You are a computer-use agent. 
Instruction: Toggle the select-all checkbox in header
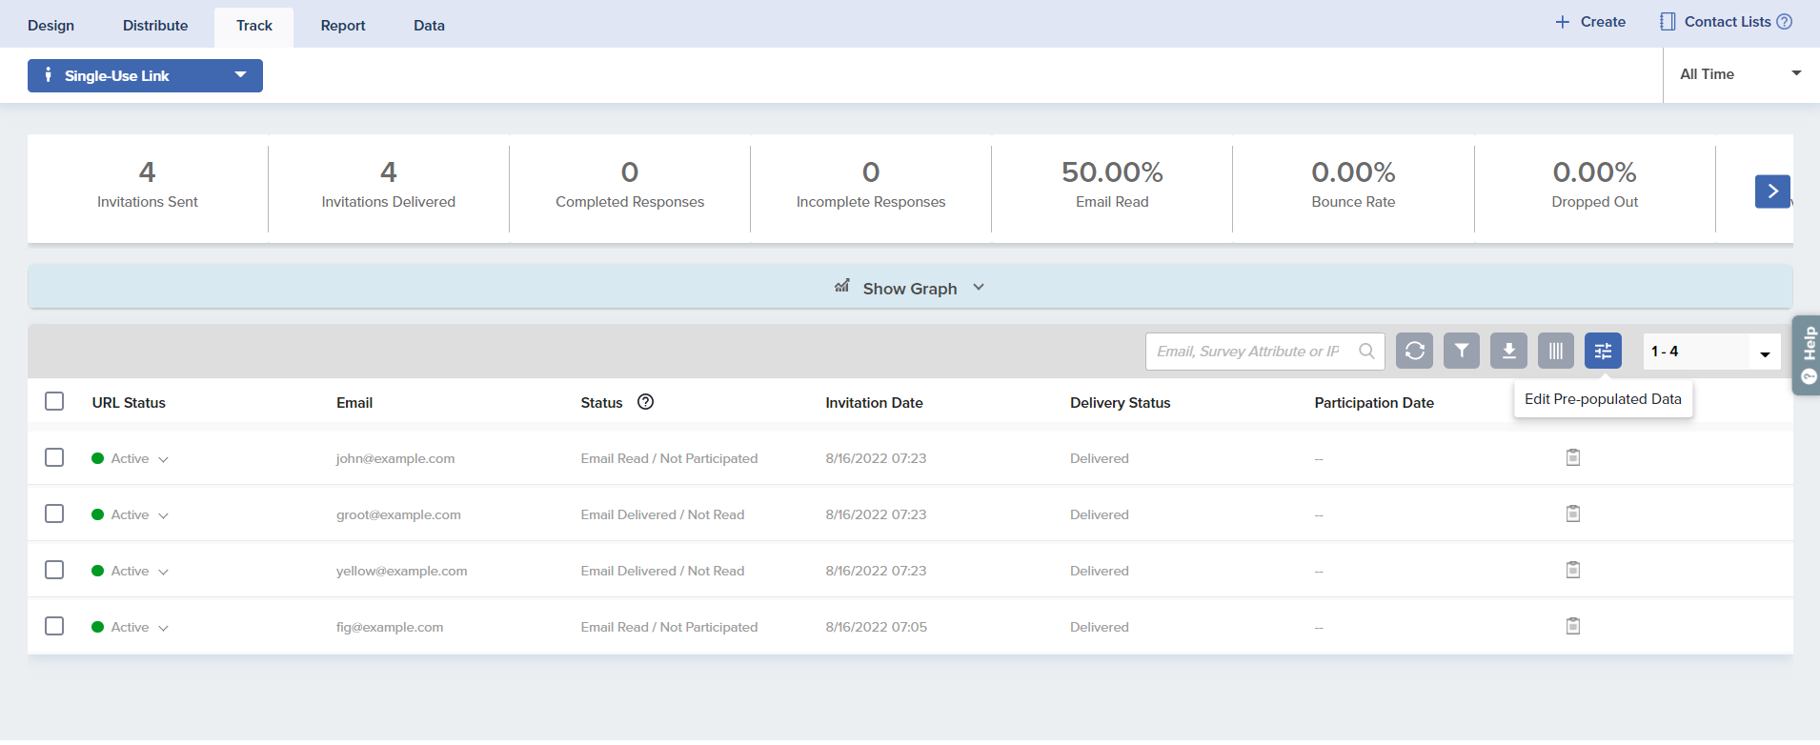pyautogui.click(x=54, y=402)
